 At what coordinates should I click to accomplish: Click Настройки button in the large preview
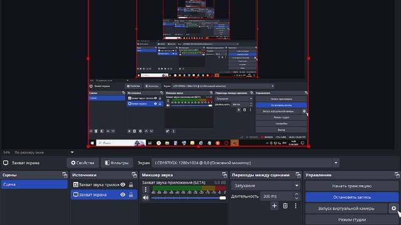281,124
